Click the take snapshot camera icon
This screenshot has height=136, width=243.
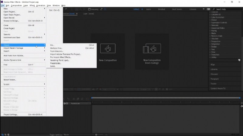[93, 89]
